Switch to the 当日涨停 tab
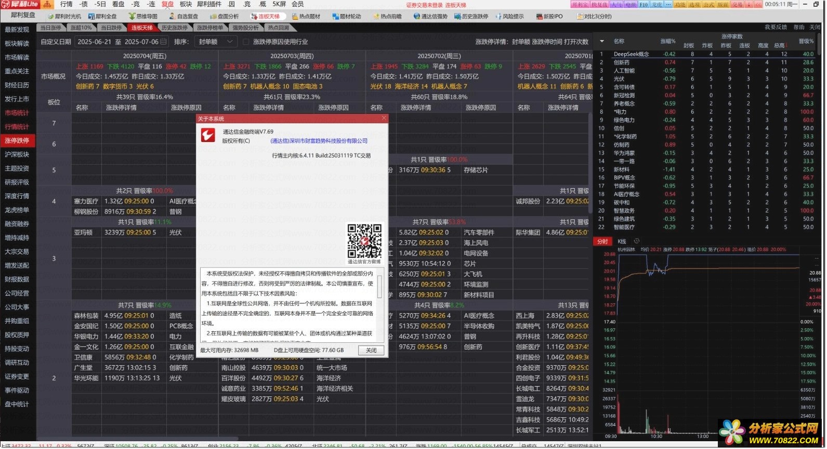This screenshot has width=827, height=449. pyautogui.click(x=51, y=28)
